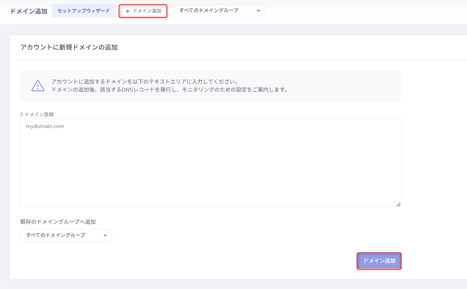This screenshot has width=467, height=289.
Task: Click the 0 ドメイン登録 counter label
Action: point(37,114)
